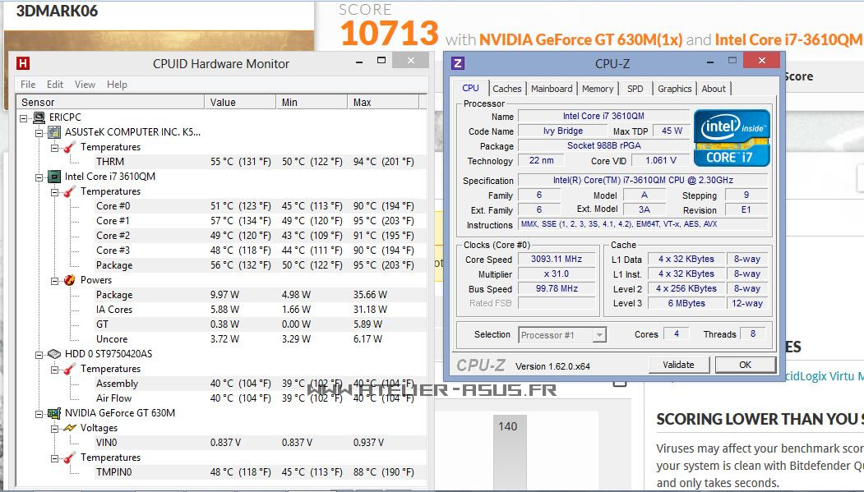The height and width of the screenshot is (492, 864).
Task: Open the View menu in HWMonitor
Action: pos(85,85)
